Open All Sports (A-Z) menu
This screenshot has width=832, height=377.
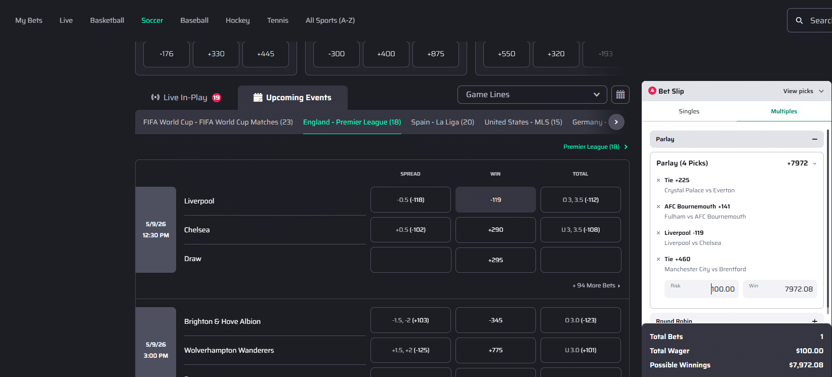click(330, 20)
